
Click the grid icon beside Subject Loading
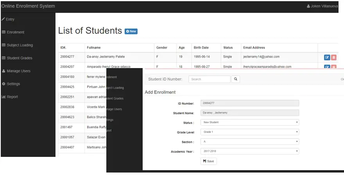click(x=4, y=45)
